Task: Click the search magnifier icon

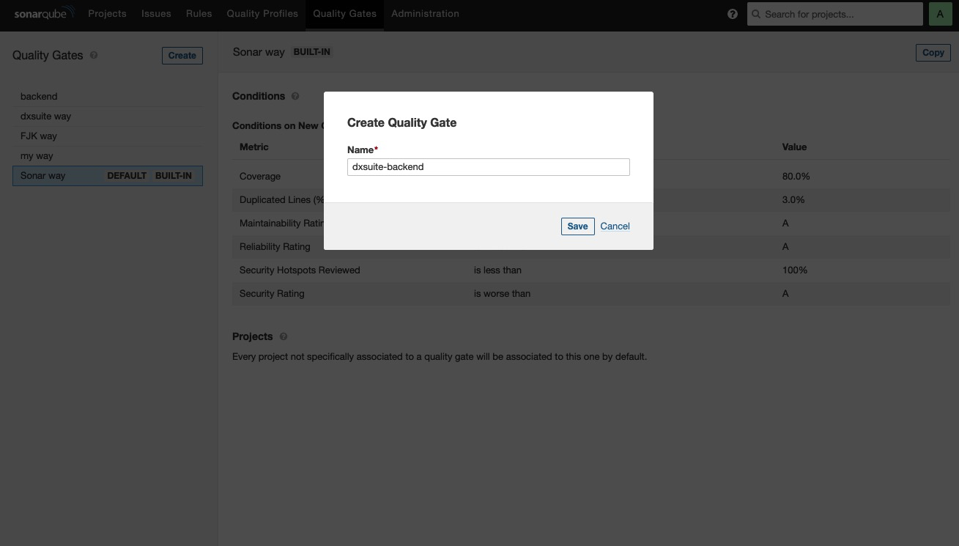Action: [756, 14]
